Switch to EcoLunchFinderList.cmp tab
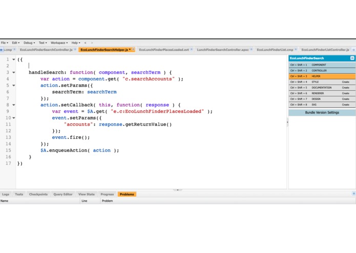Image resolution: width=356 pixels, height=253 pixels. pyautogui.click(x=275, y=50)
